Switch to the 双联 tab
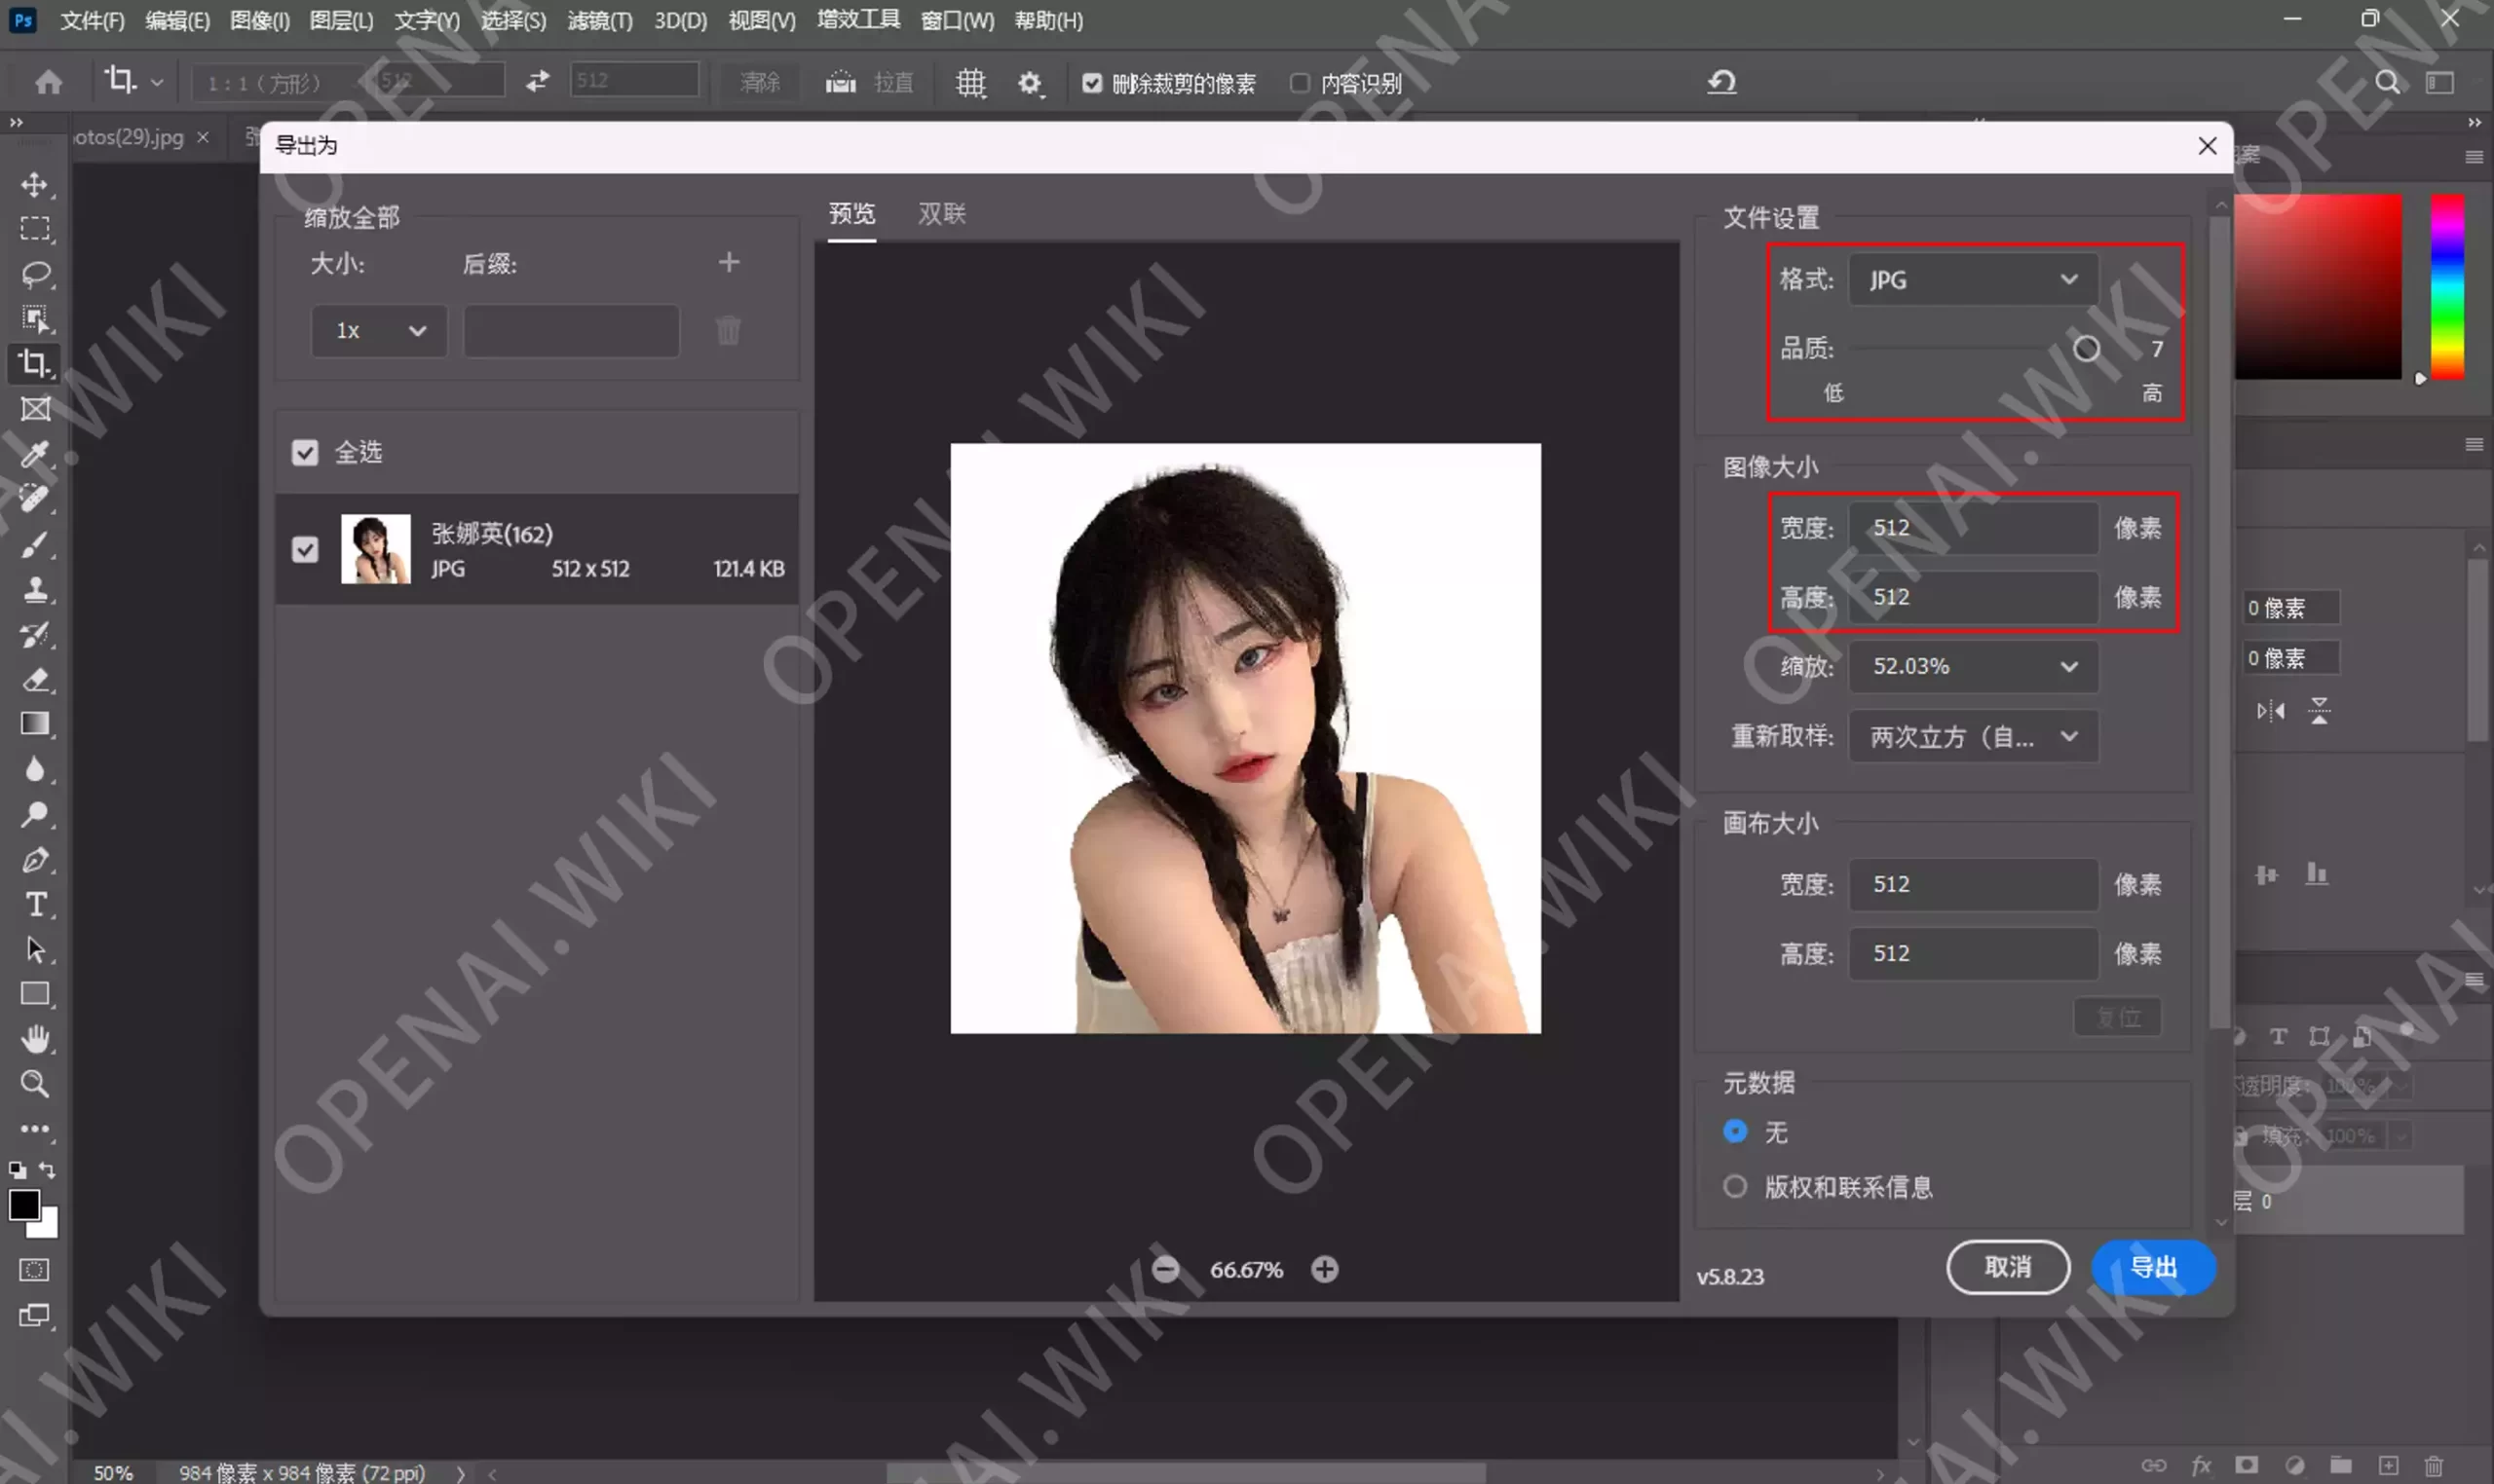This screenshot has height=1484, width=2494. click(x=941, y=213)
